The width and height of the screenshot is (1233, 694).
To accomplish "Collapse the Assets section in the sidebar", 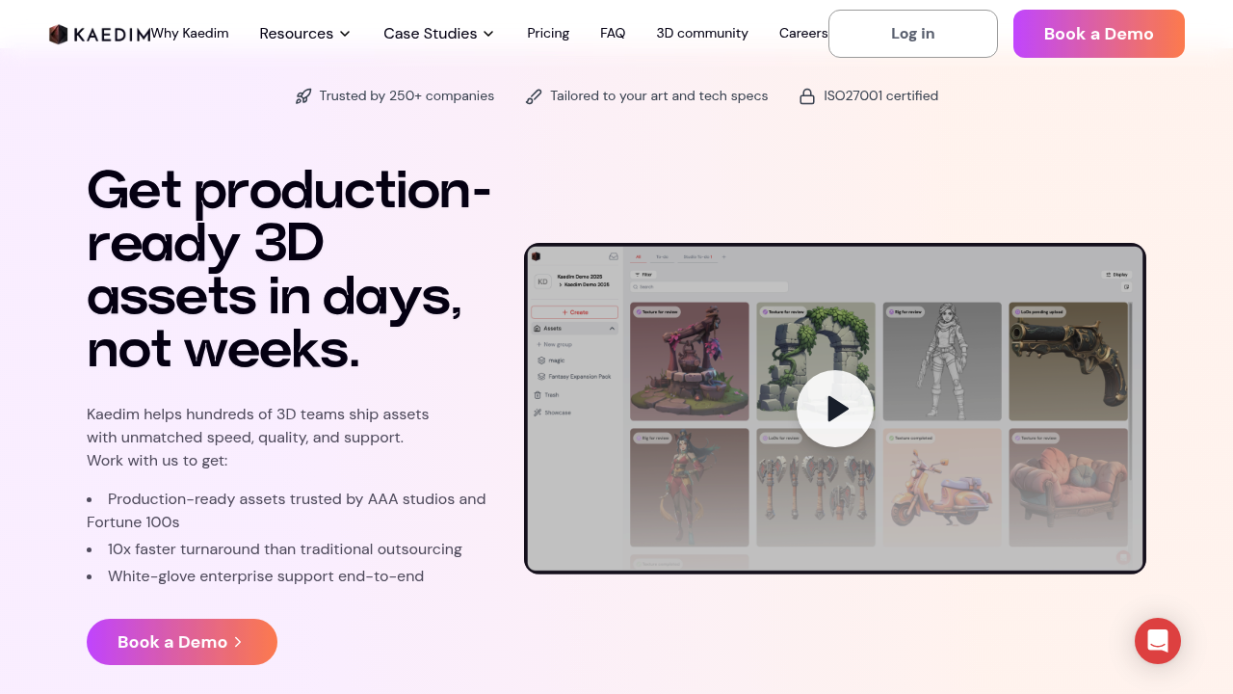I will click(x=613, y=328).
